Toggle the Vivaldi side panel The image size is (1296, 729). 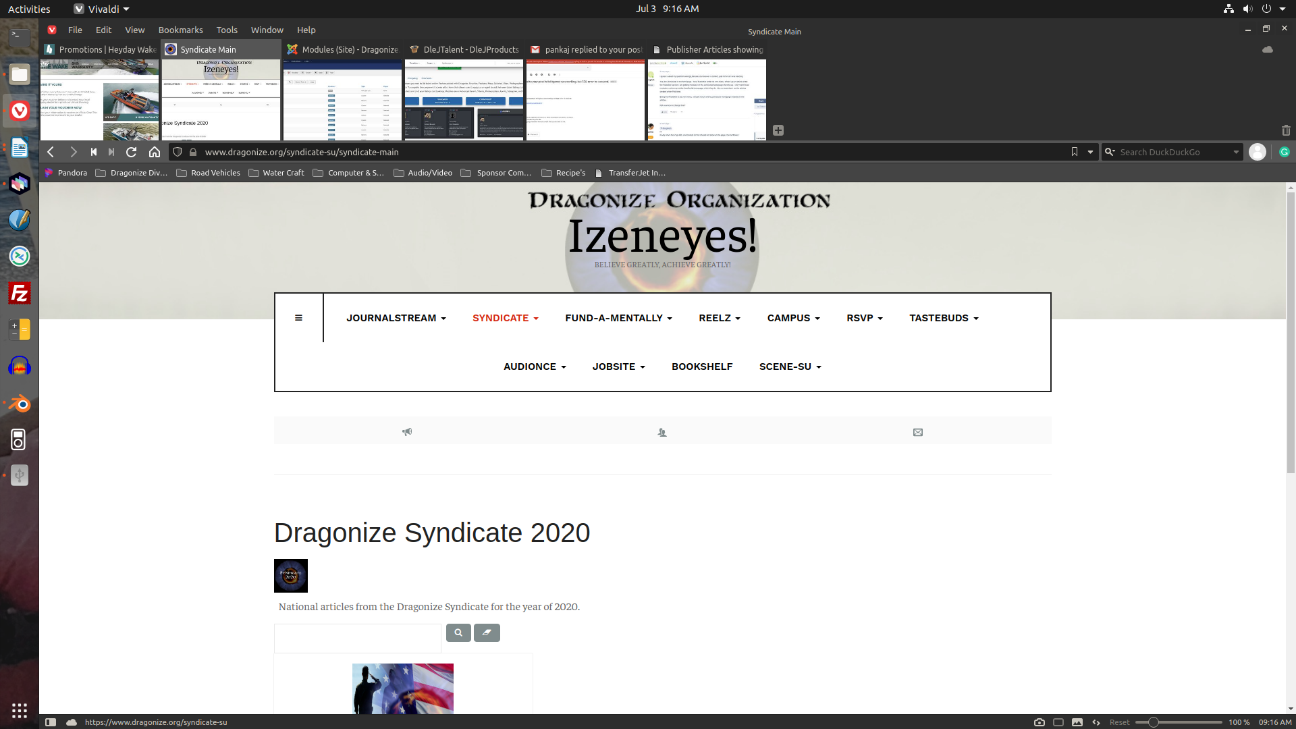51,722
